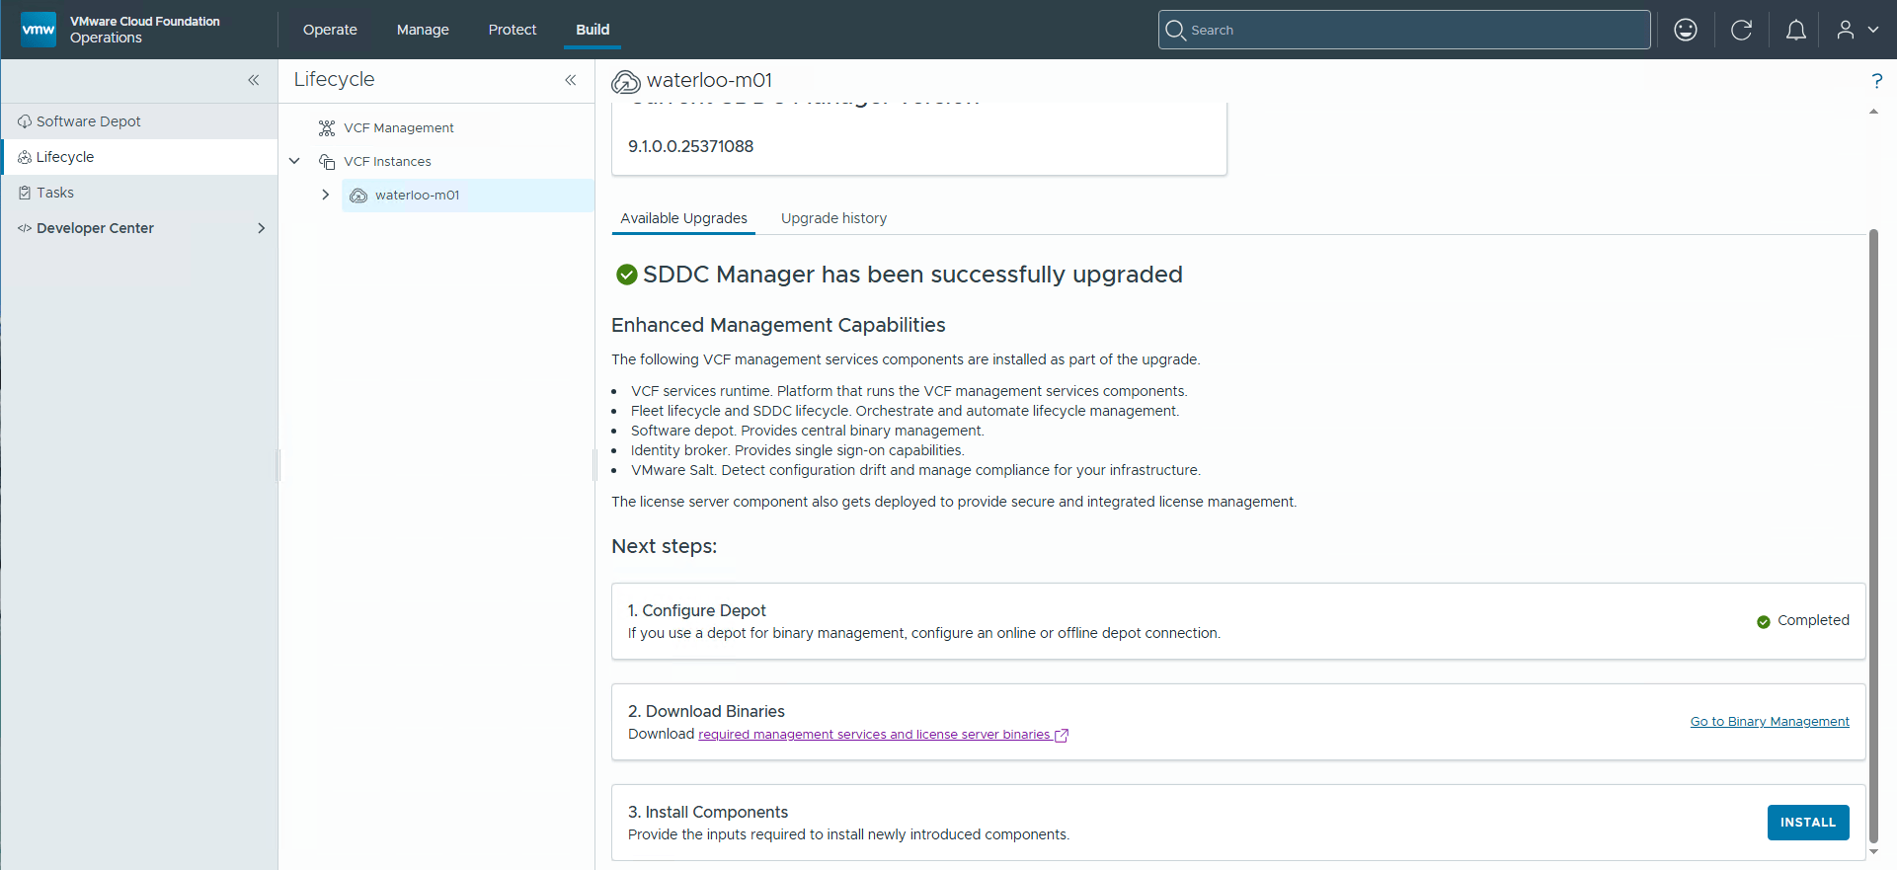Screen dimensions: 1897x870
Task: Click the waterloo-m01 tree cloud icon
Action: pos(358,196)
